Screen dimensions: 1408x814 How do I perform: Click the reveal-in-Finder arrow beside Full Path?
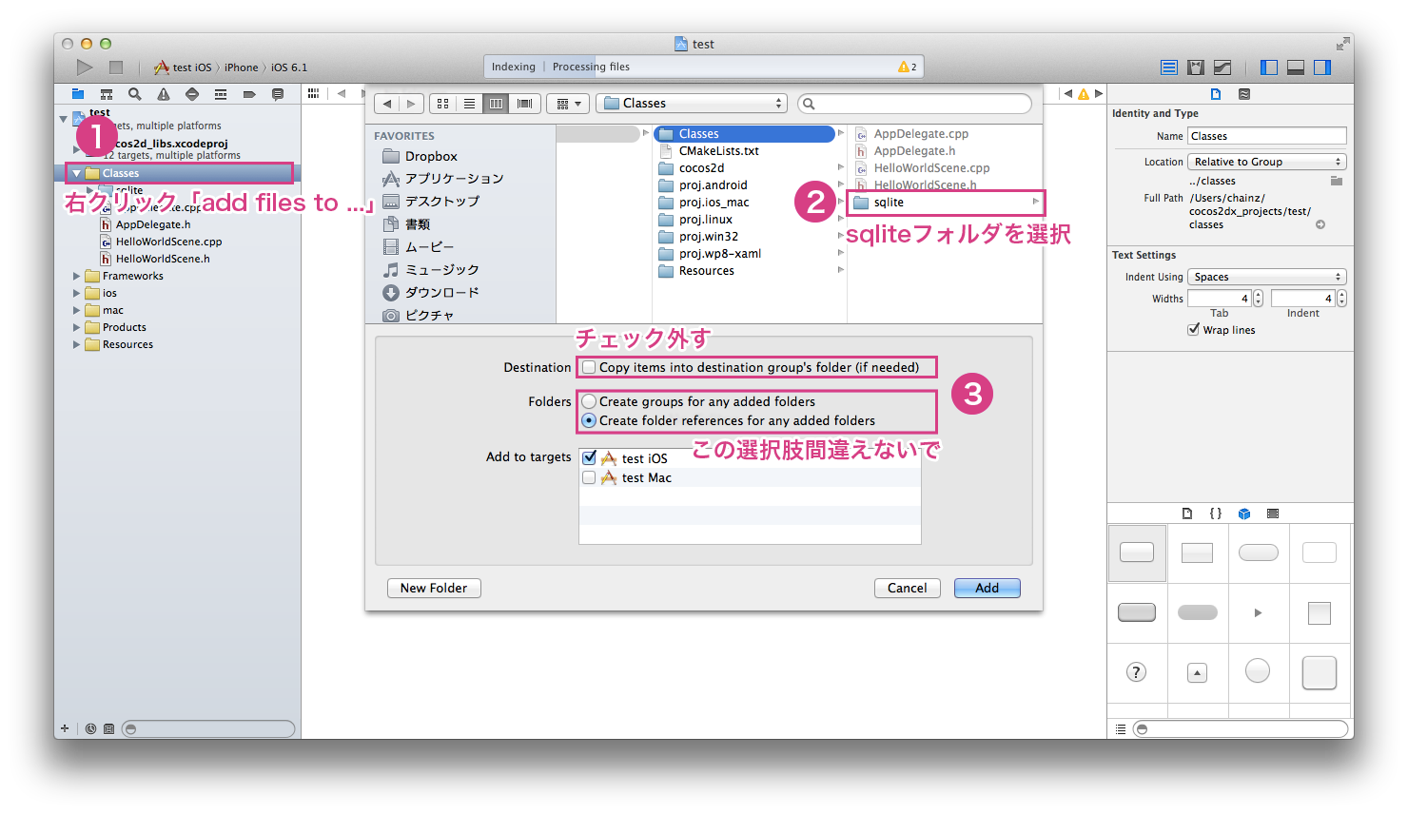(1320, 225)
